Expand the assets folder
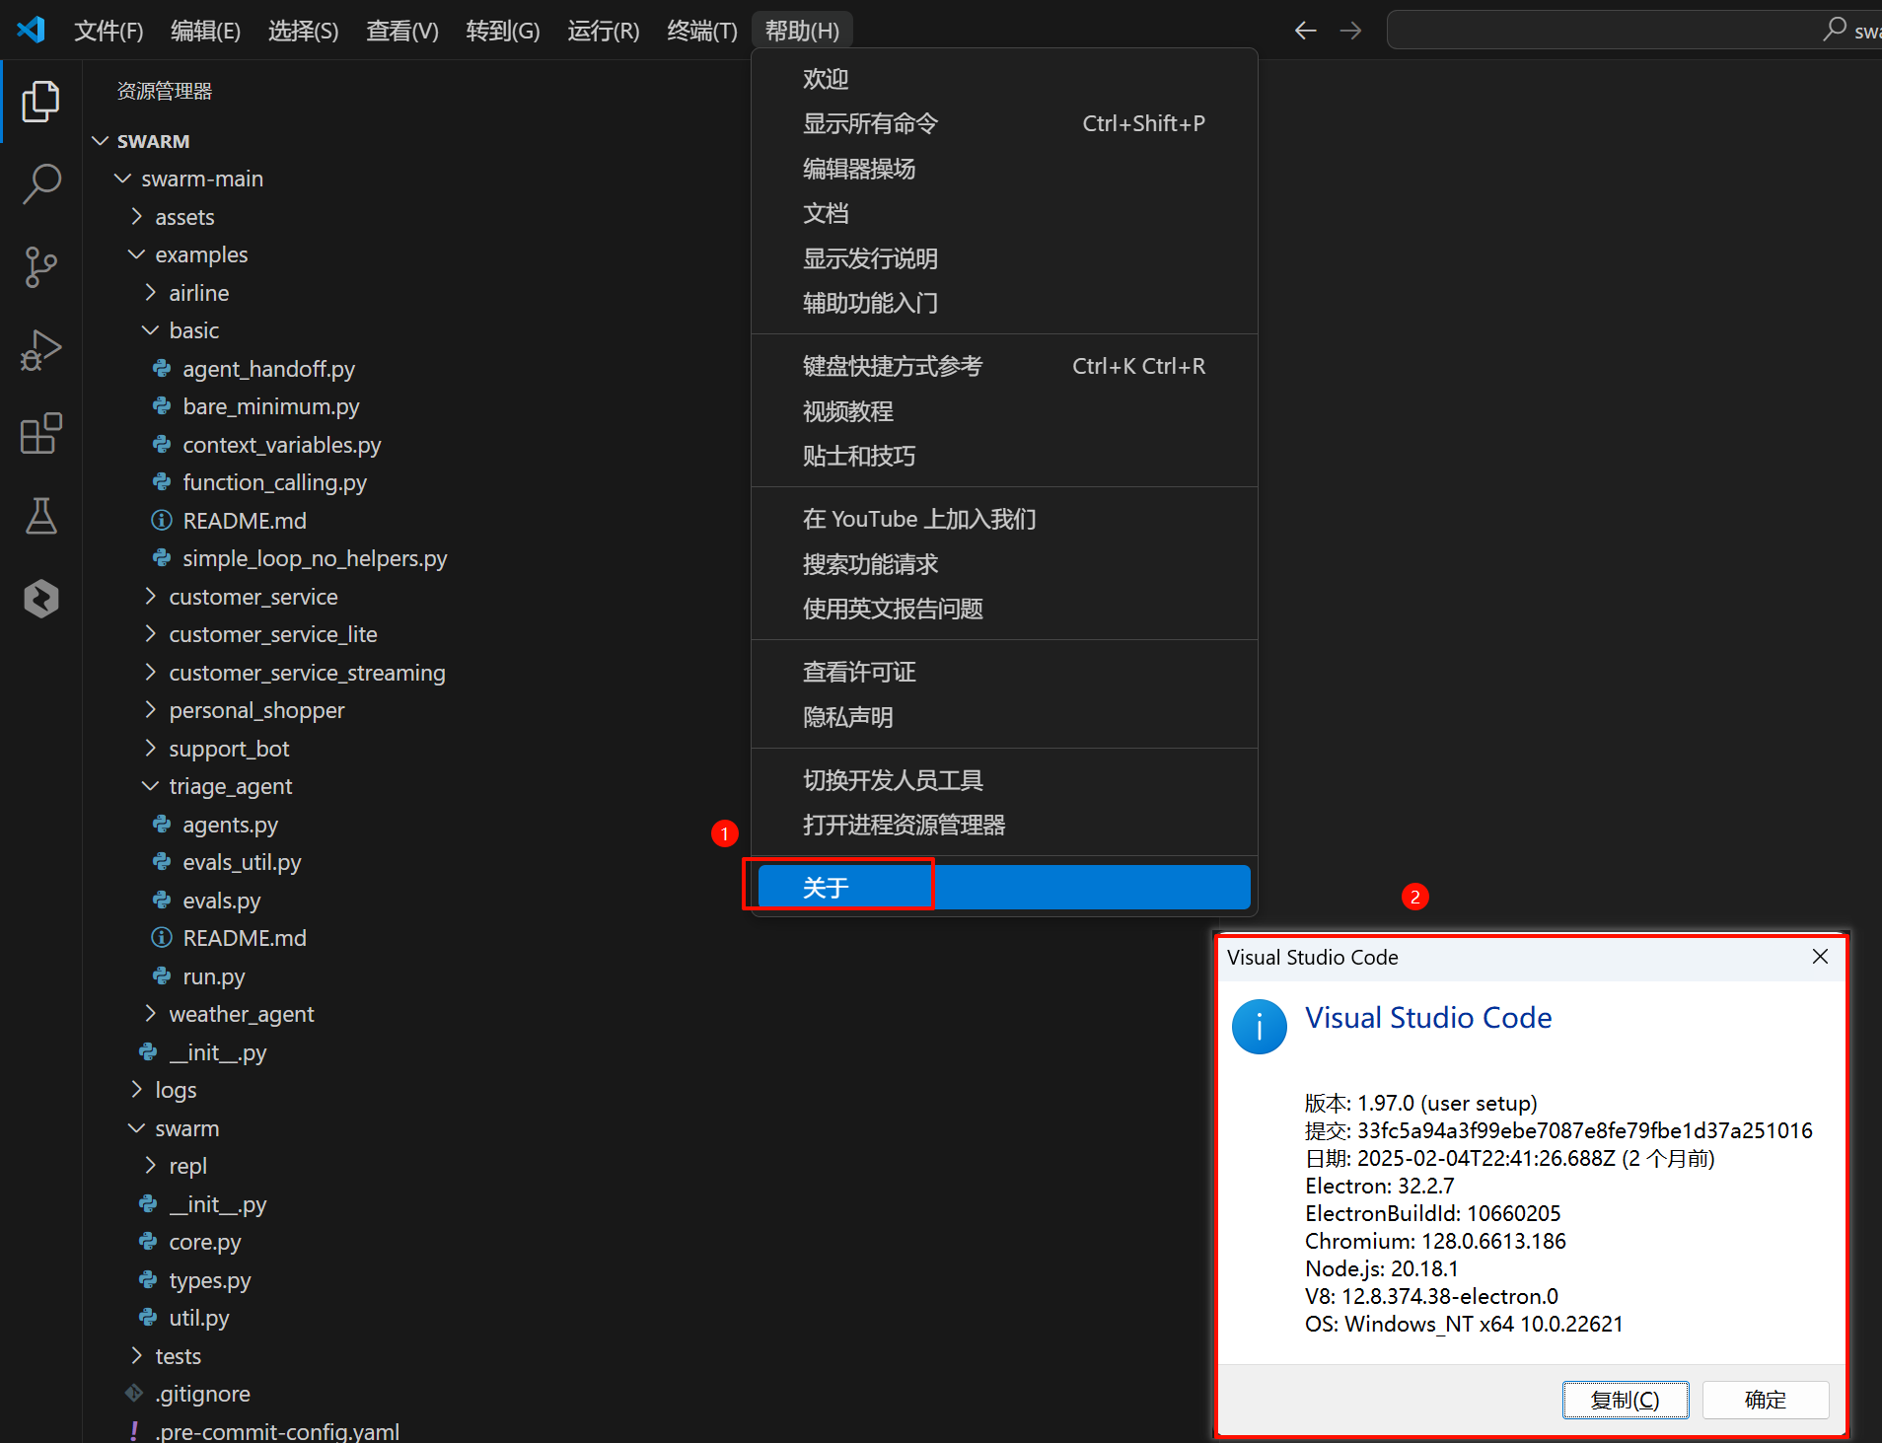The width and height of the screenshot is (1882, 1443). [x=183, y=217]
